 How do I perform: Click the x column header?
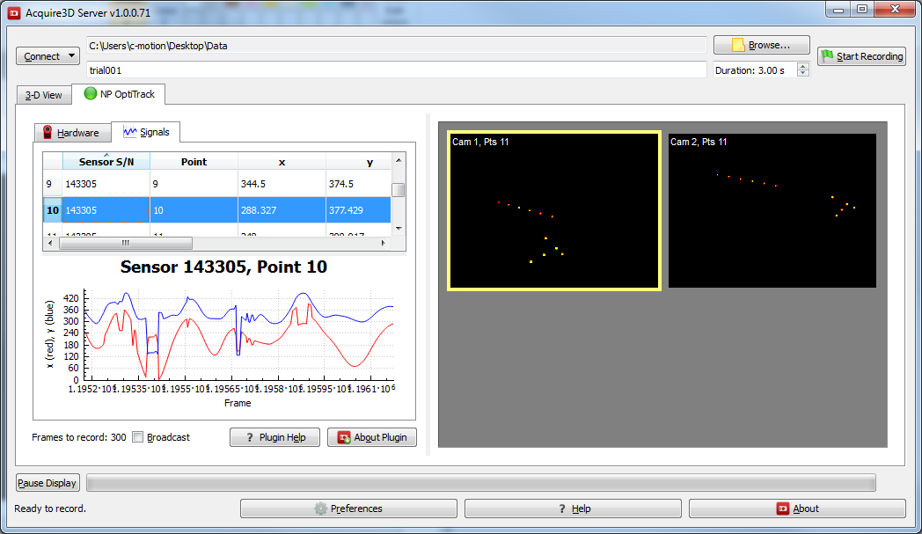pos(282,162)
